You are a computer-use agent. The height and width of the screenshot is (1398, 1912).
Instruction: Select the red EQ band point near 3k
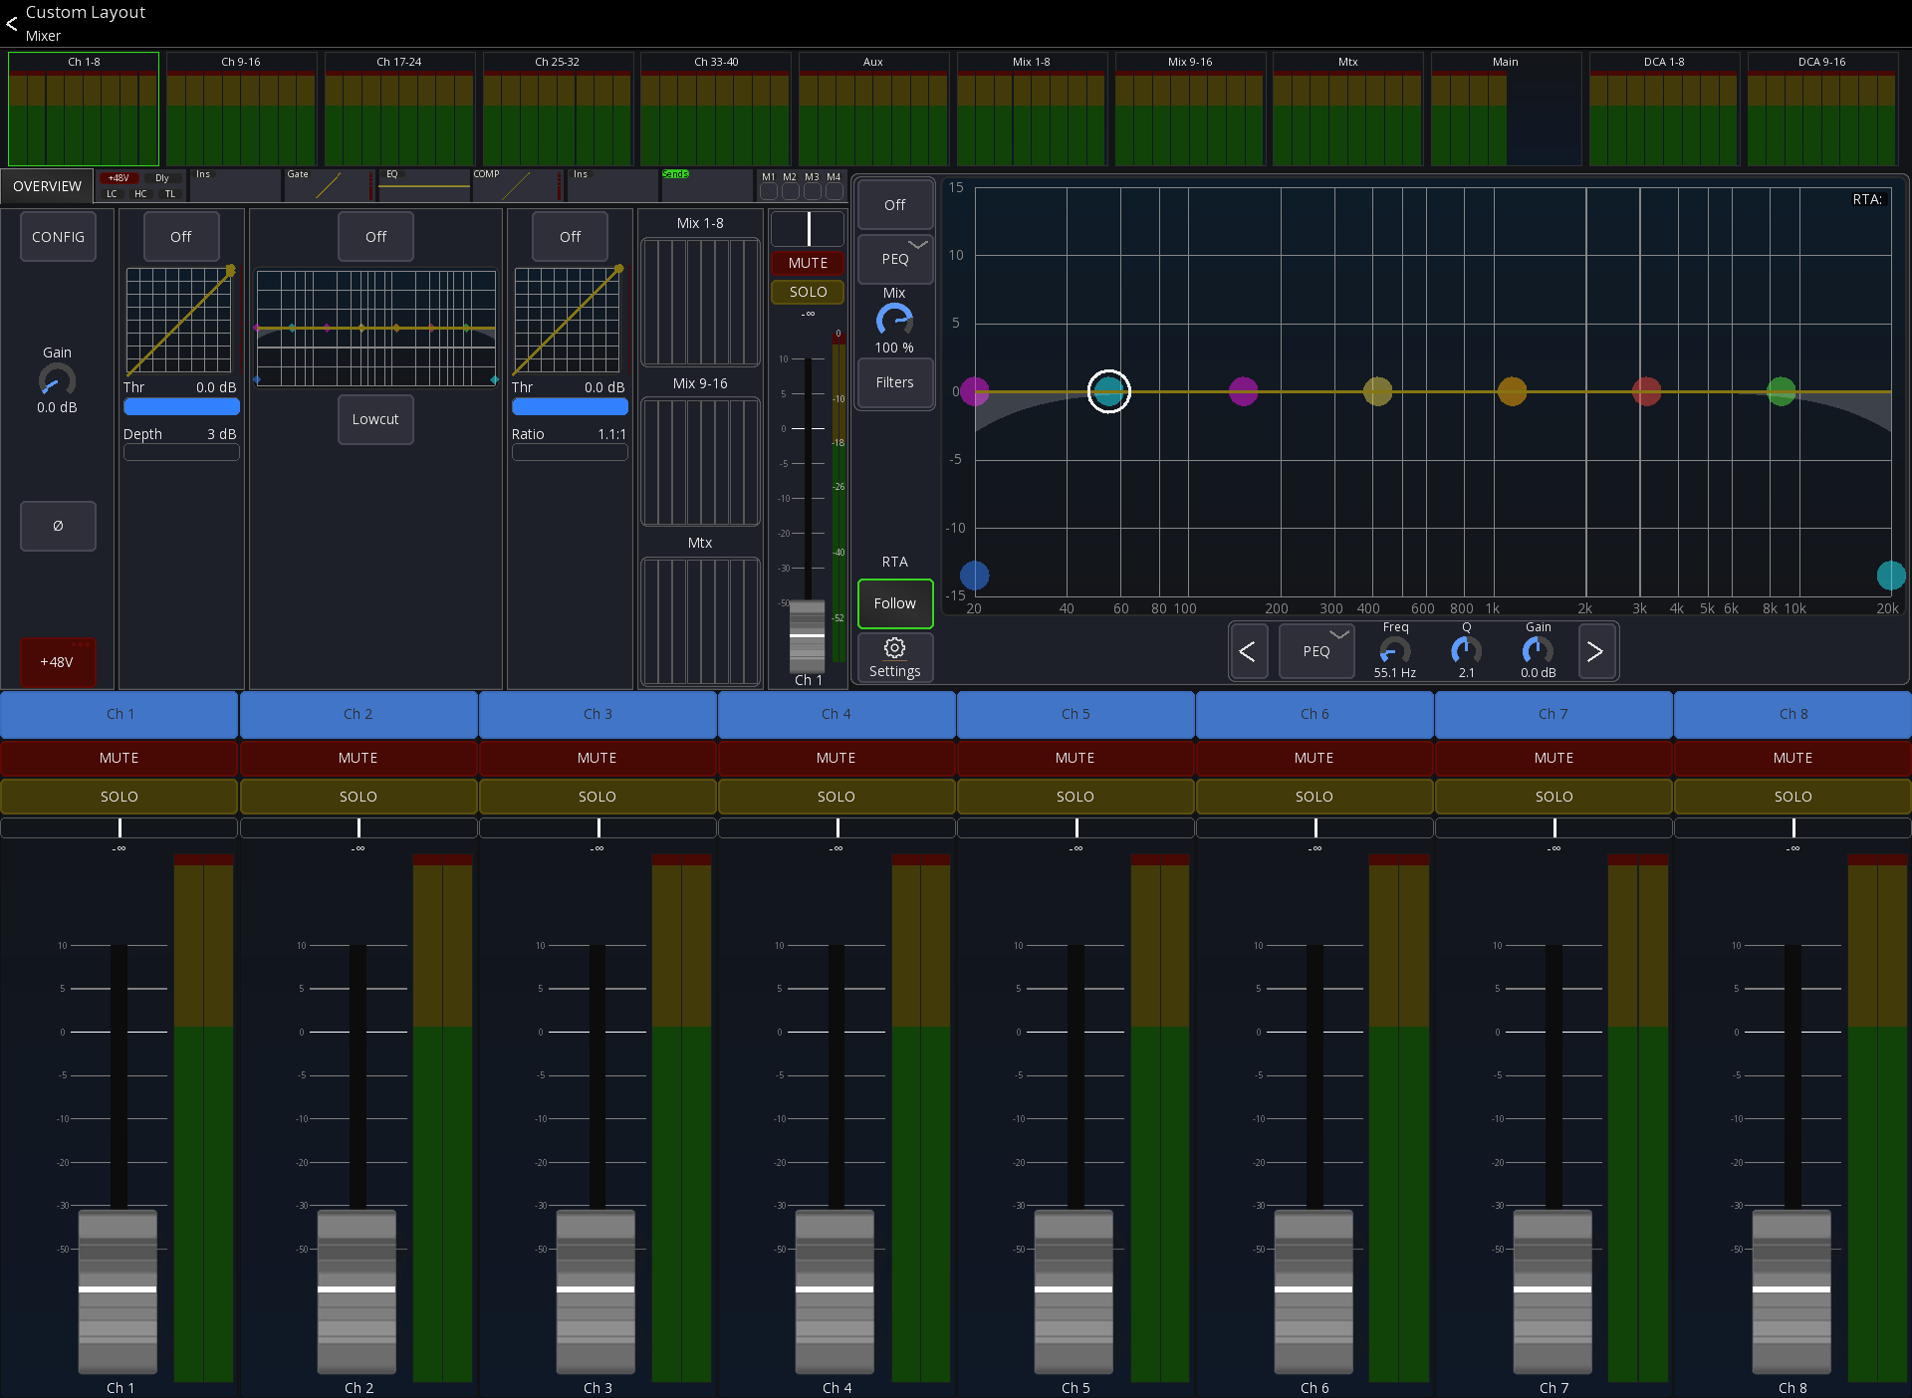pyautogui.click(x=1646, y=391)
